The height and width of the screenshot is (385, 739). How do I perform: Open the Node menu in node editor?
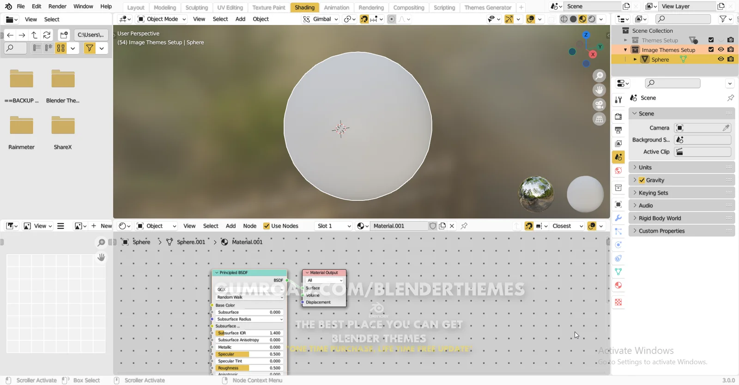click(x=250, y=226)
